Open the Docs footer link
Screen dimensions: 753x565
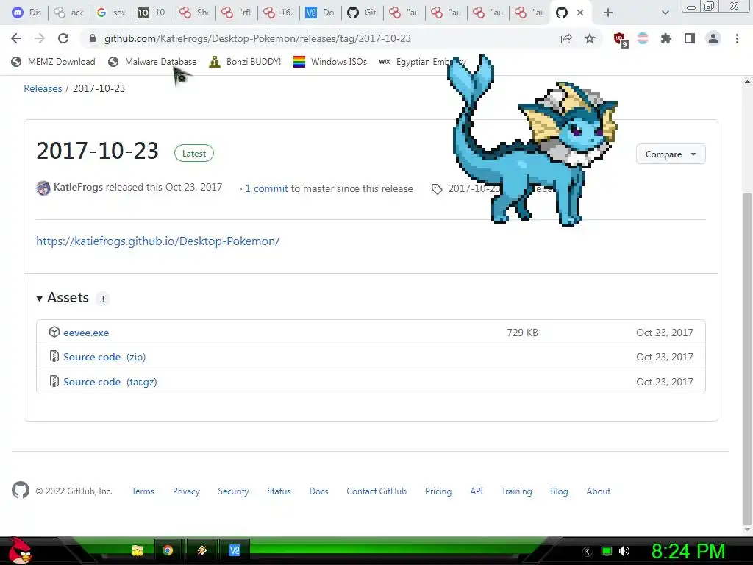319,491
